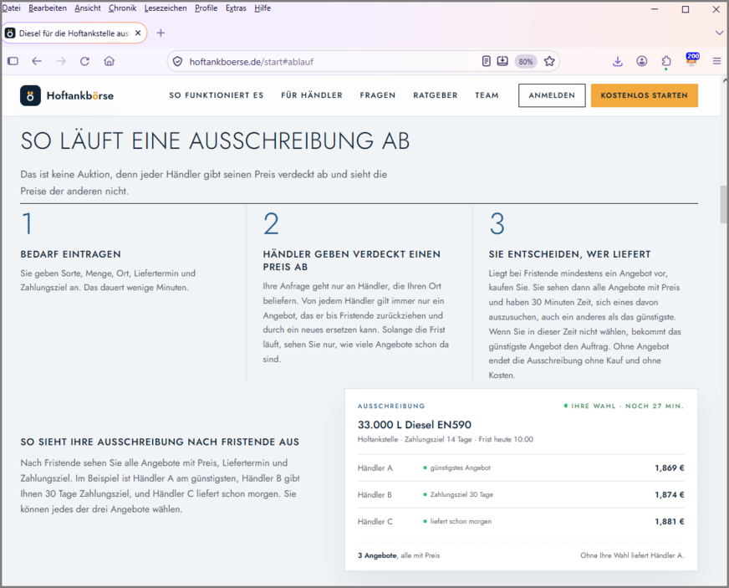Reset the 80% zoom level indicator

pos(526,61)
